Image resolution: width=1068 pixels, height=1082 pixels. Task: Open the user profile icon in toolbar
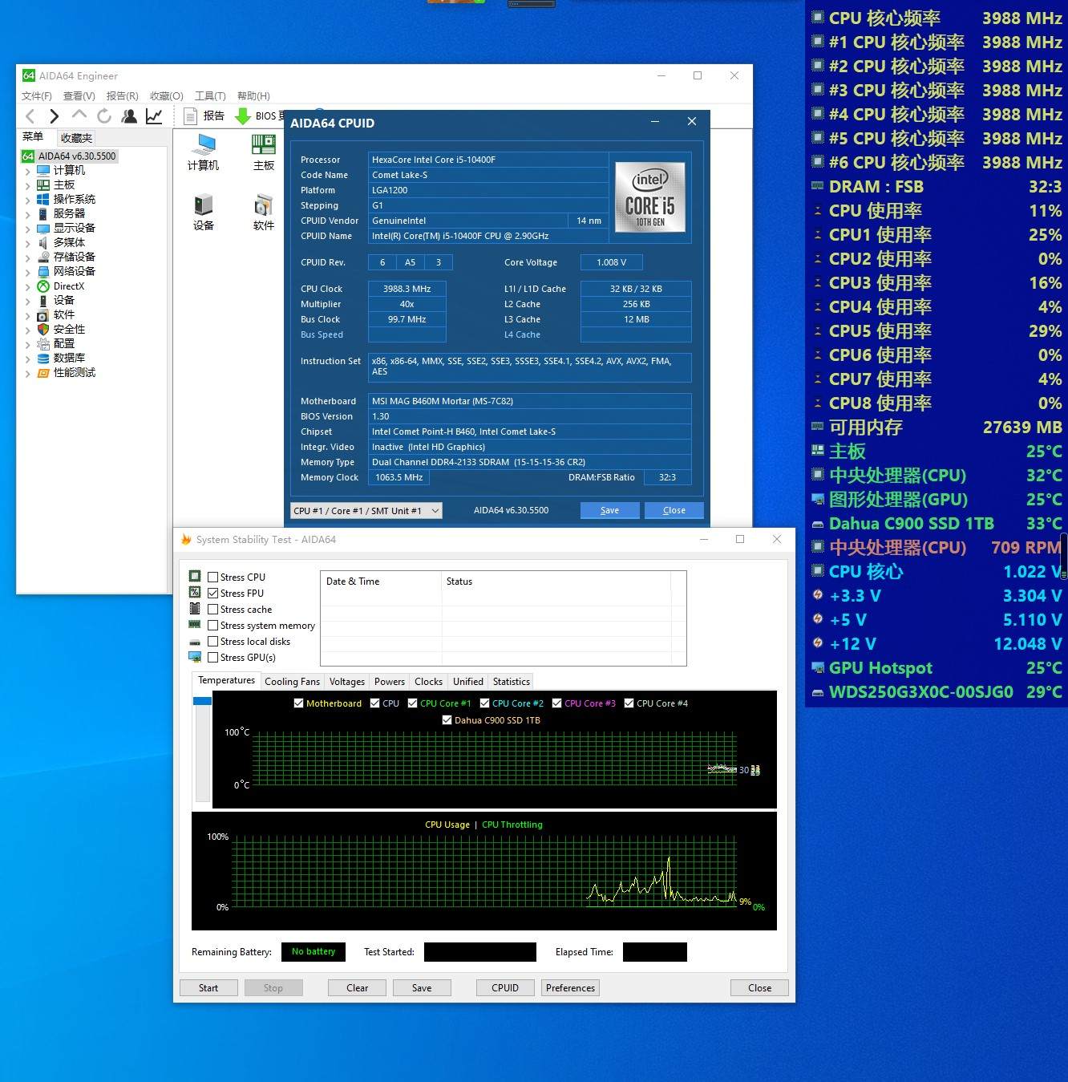coord(129,116)
